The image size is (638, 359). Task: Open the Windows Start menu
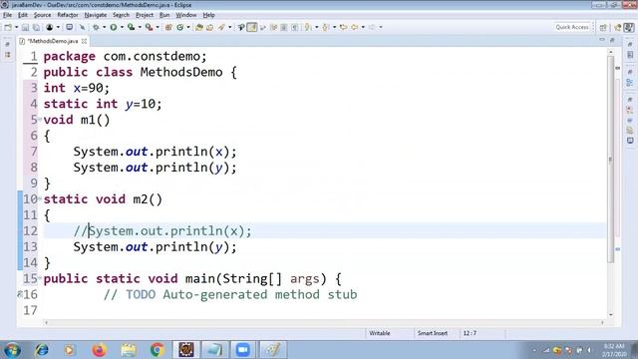(12, 350)
